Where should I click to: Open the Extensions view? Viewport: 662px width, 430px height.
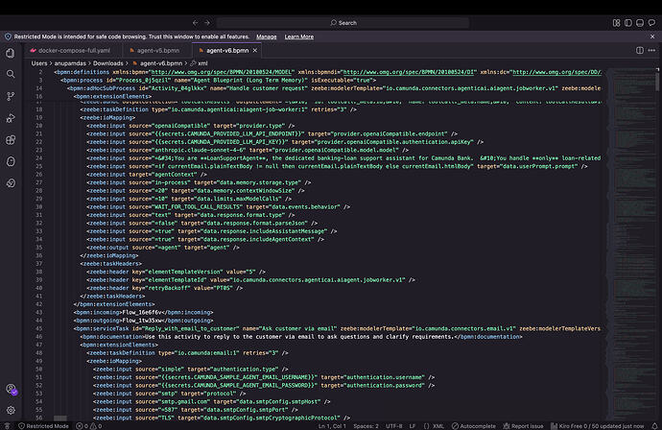pos(11,140)
